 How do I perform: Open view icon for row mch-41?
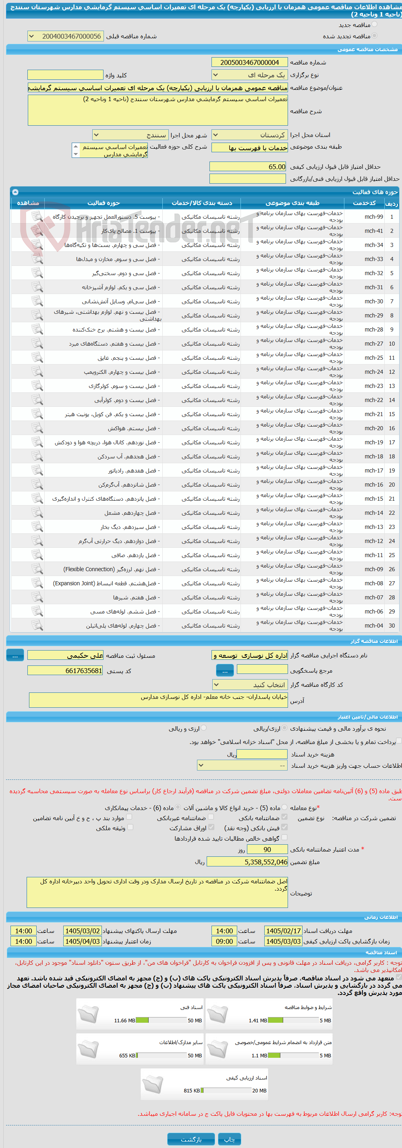pos(37,231)
